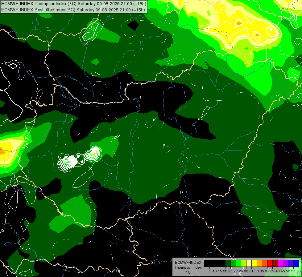Click the legend tick value 55
This screenshot has height=277, width=302.
pos(294,271)
